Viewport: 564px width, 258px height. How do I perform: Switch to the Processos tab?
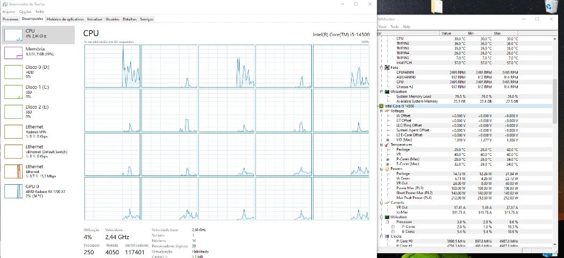pos(11,19)
